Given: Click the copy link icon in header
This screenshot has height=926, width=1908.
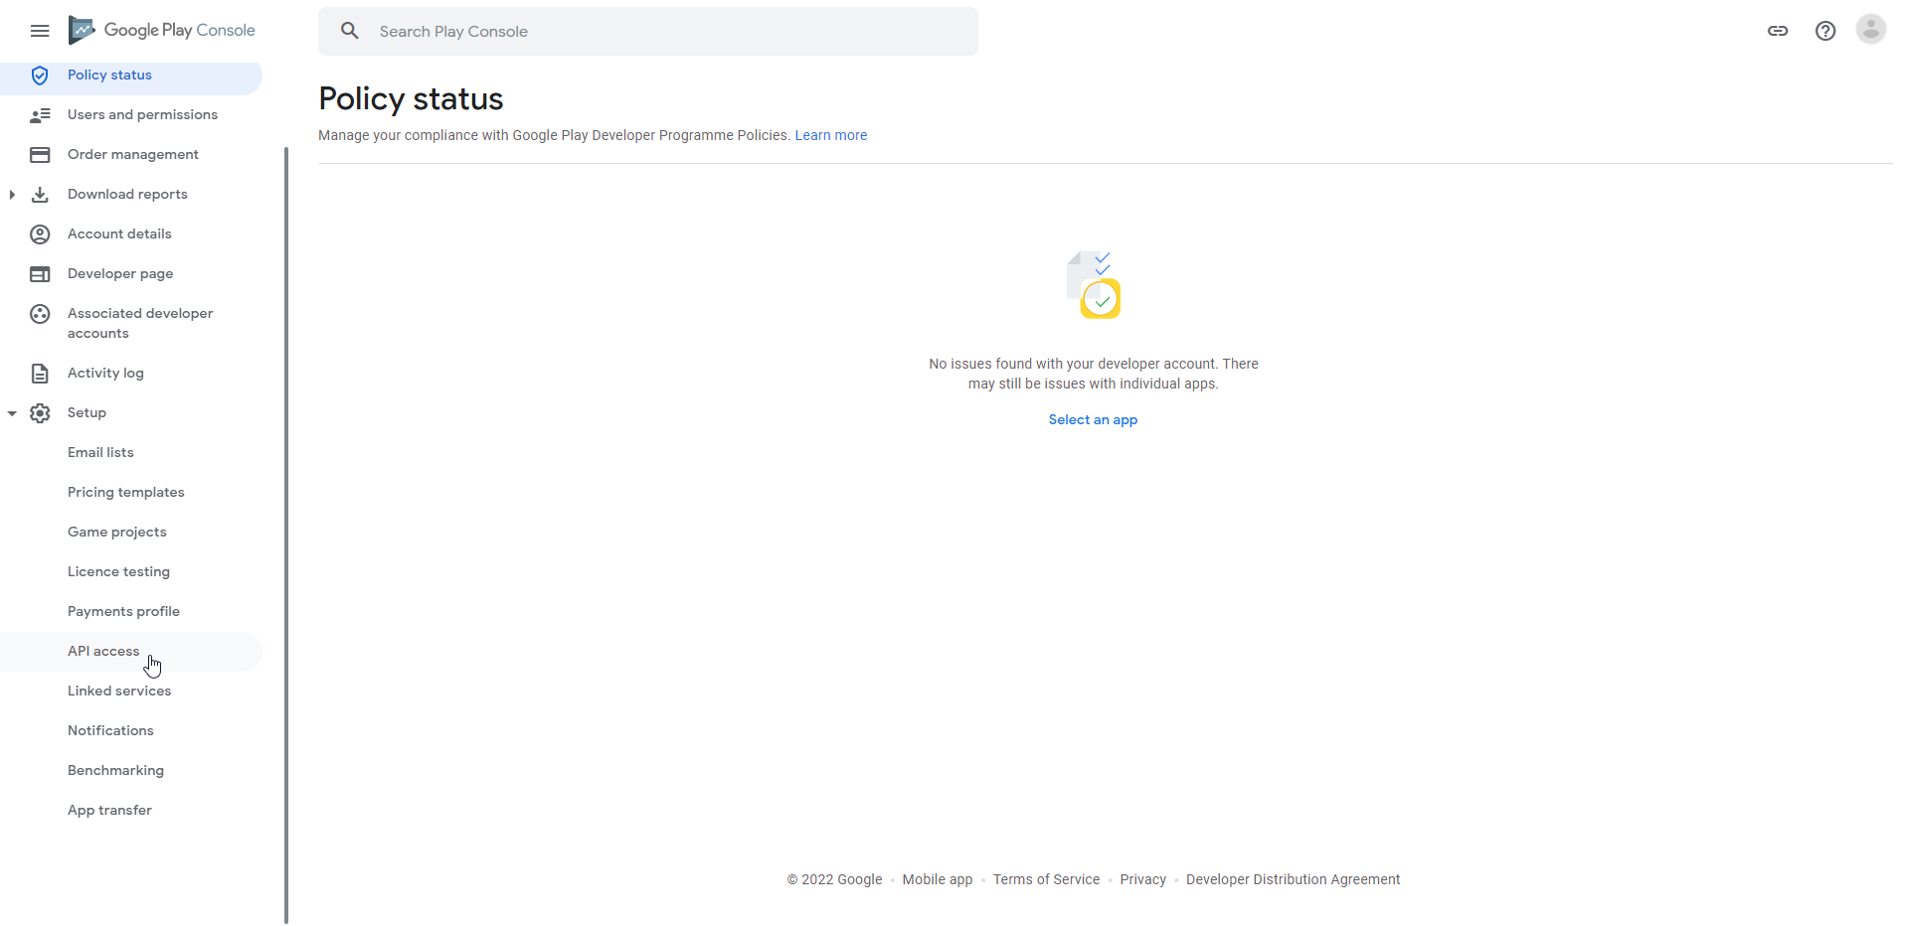Looking at the screenshot, I should pyautogui.click(x=1777, y=31).
